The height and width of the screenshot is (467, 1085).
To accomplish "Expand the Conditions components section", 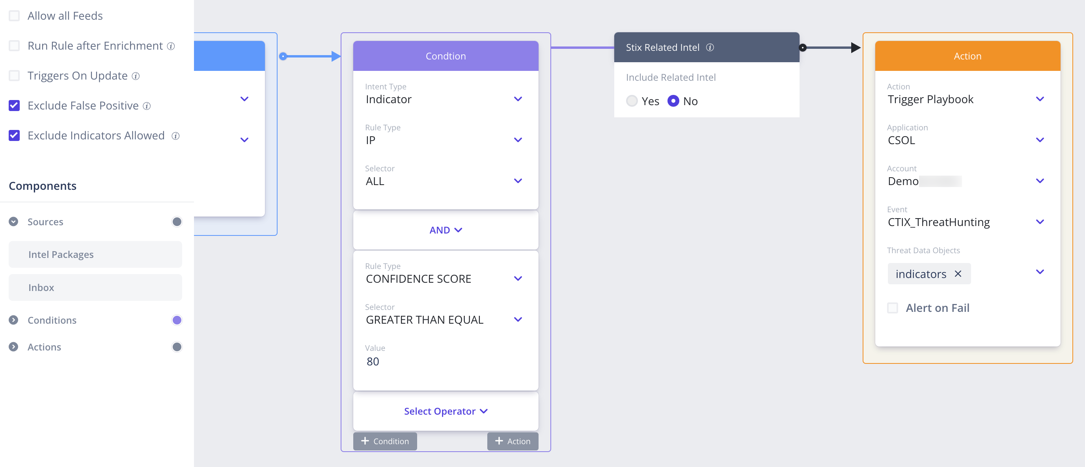I will [x=13, y=320].
